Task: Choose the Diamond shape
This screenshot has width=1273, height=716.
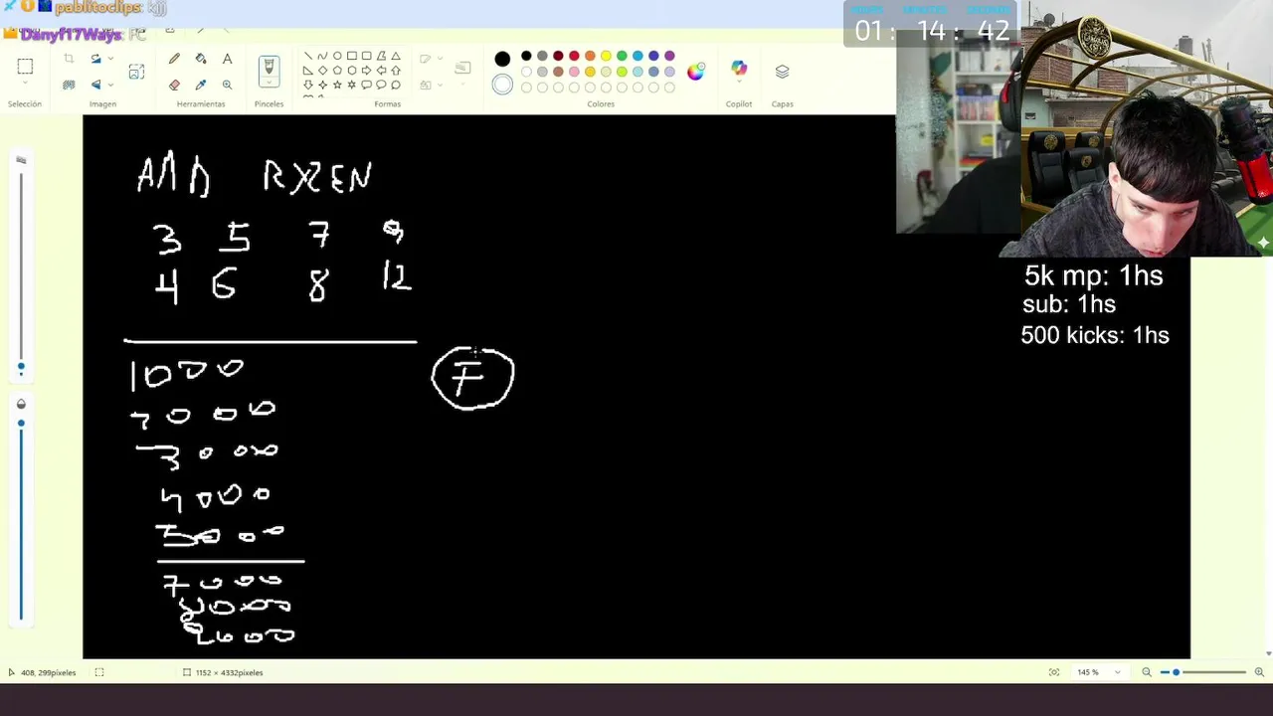Action: (322, 71)
